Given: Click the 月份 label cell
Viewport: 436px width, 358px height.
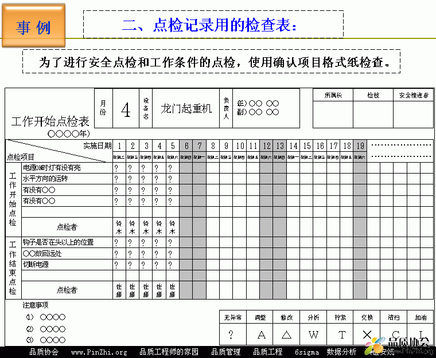Looking at the screenshot, I should (x=103, y=108).
